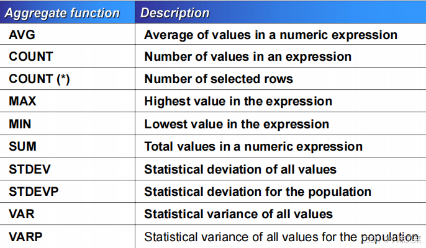Image resolution: width=426 pixels, height=248 pixels.
Task: Select the VARP function cell
Action: [67, 237]
